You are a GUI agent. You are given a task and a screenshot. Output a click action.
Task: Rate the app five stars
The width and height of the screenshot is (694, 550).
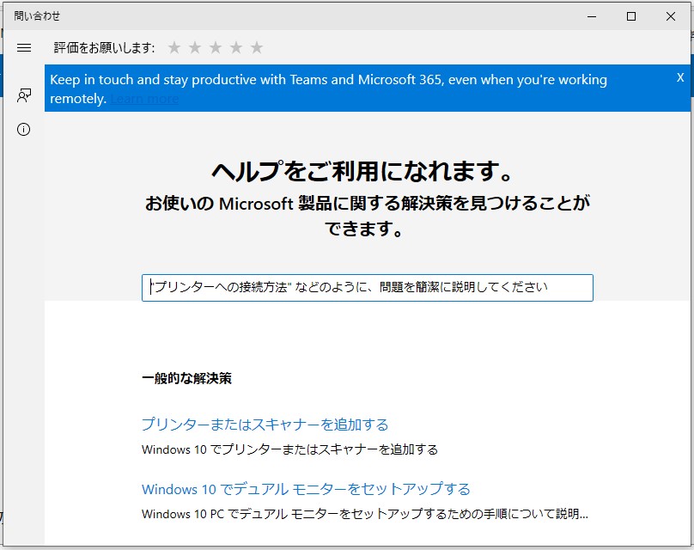(x=257, y=47)
